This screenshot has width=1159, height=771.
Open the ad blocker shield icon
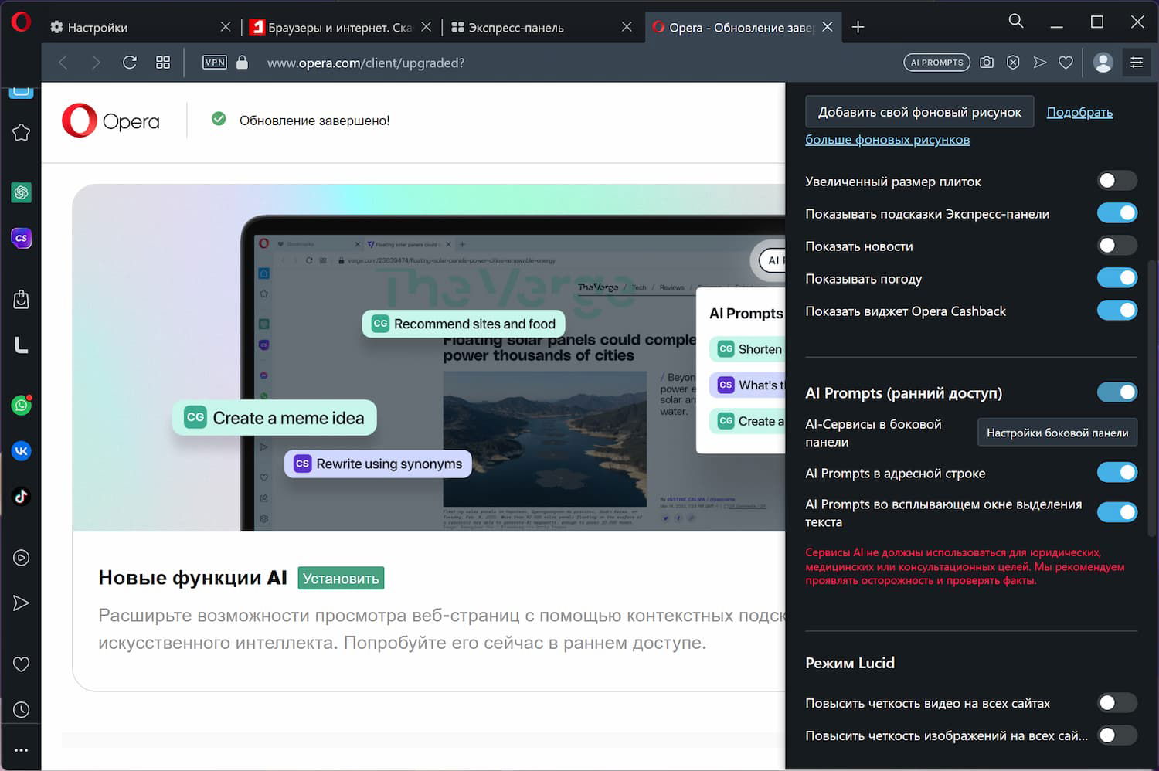pos(1013,63)
